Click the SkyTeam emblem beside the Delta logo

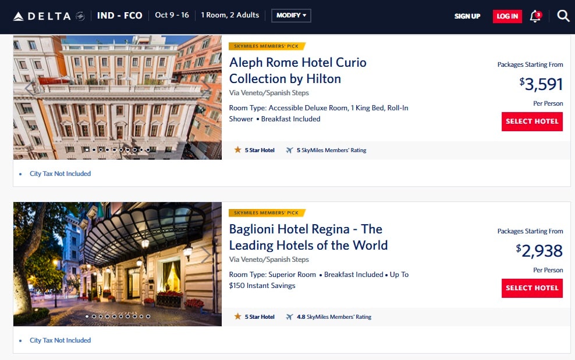80,16
